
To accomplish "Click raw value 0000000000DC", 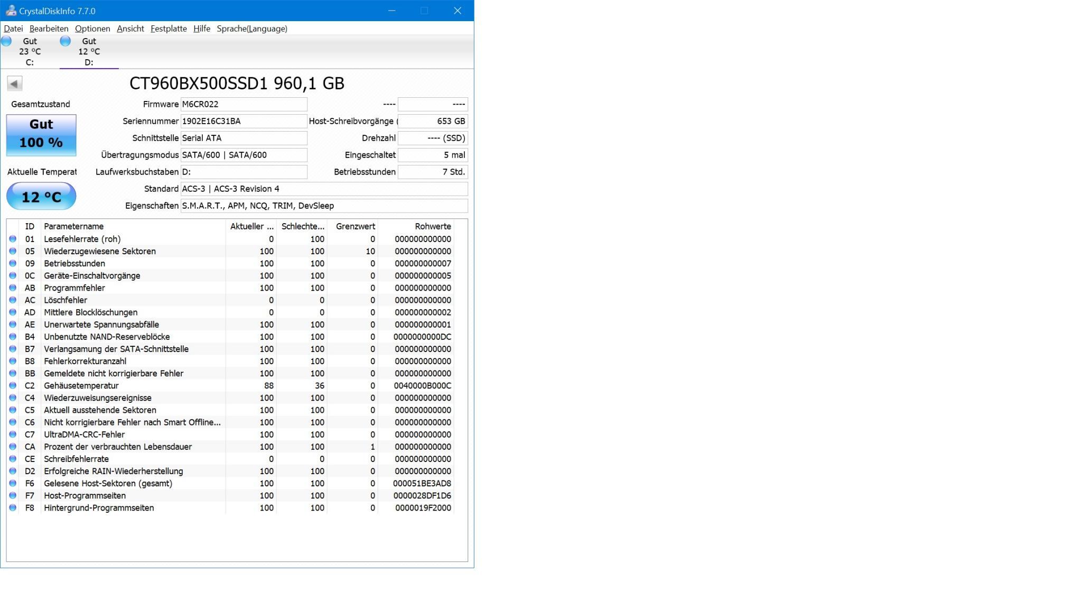I will click(422, 337).
